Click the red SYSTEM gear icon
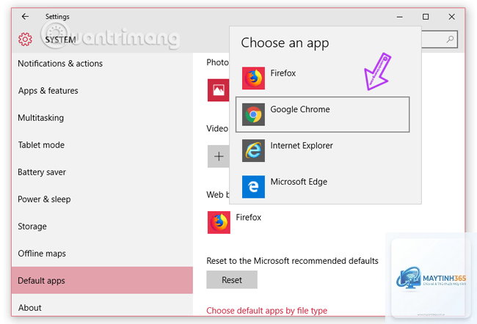The width and height of the screenshot is (477, 324). (x=25, y=40)
